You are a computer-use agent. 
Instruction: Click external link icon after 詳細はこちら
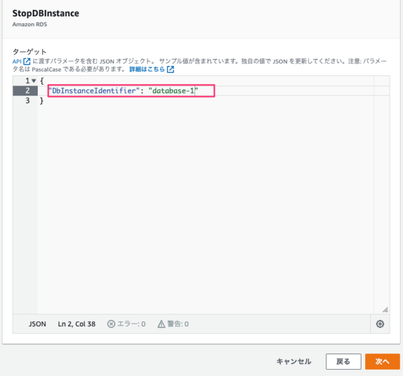coord(171,69)
